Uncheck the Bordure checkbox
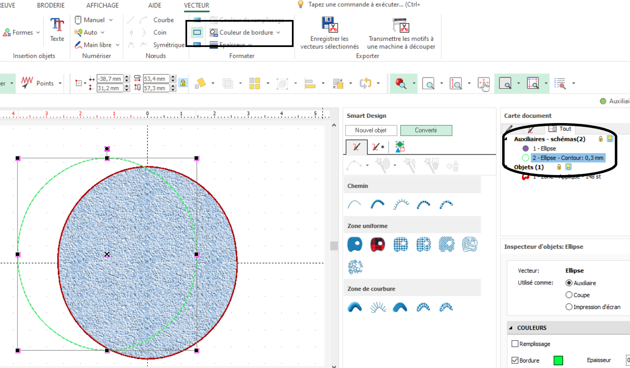 coord(515,361)
